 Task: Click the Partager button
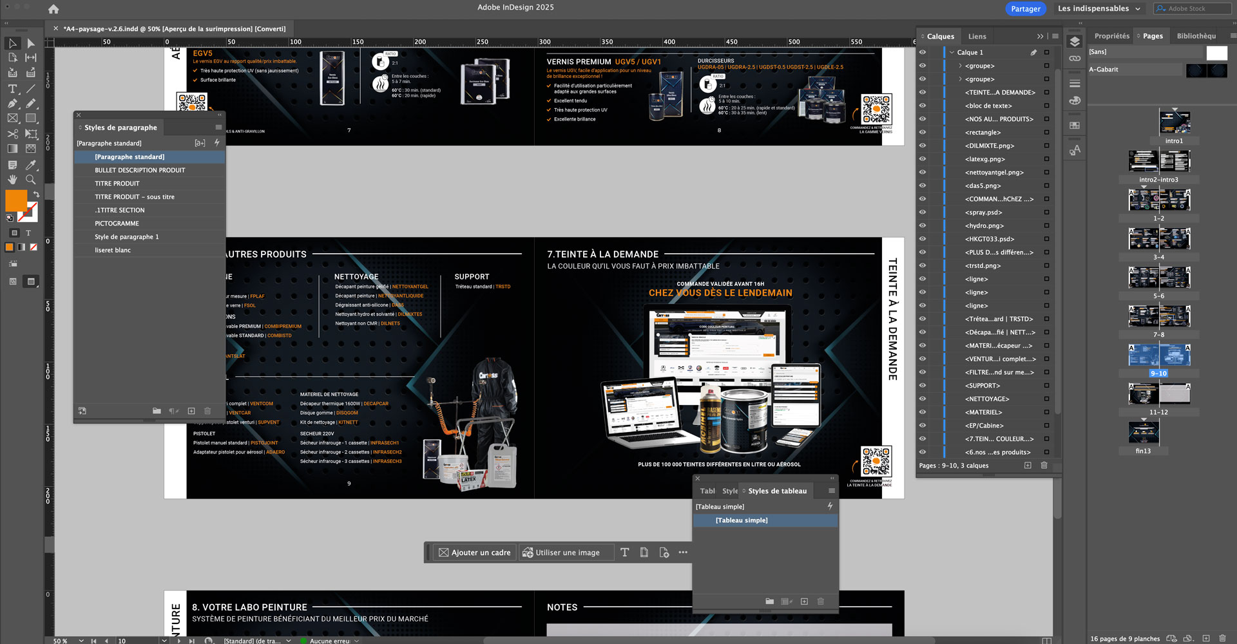(x=1025, y=8)
